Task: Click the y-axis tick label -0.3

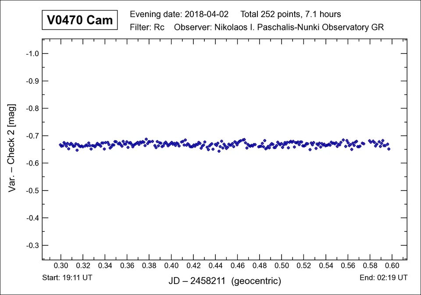Action: click(32, 245)
